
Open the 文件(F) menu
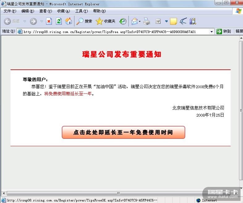(10, 11)
